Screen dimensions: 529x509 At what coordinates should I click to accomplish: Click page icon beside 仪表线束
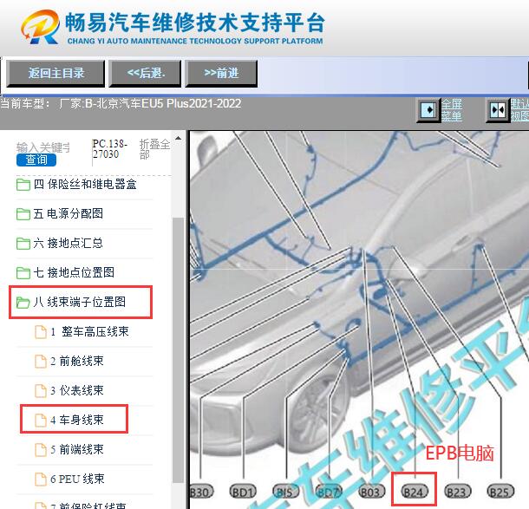tap(41, 390)
